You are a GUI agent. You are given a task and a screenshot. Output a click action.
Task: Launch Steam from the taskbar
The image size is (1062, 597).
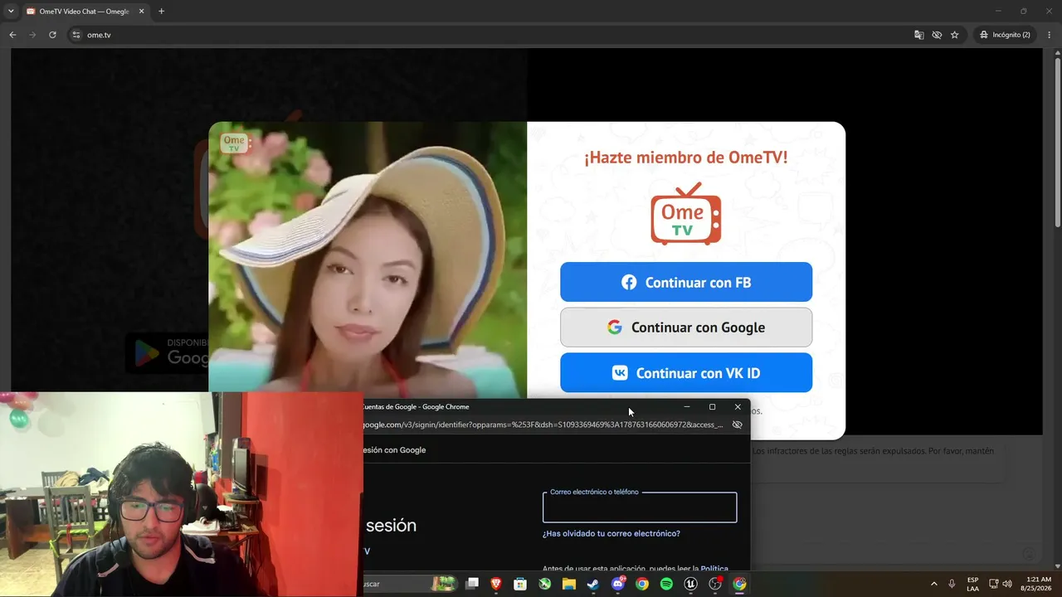593,584
